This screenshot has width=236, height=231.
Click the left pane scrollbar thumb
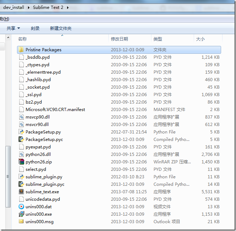pyautogui.click(x=8, y=177)
